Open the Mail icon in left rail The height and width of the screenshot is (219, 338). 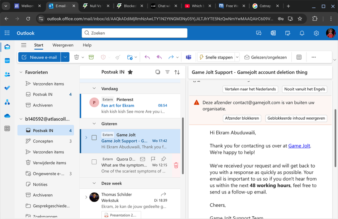pos(7,47)
